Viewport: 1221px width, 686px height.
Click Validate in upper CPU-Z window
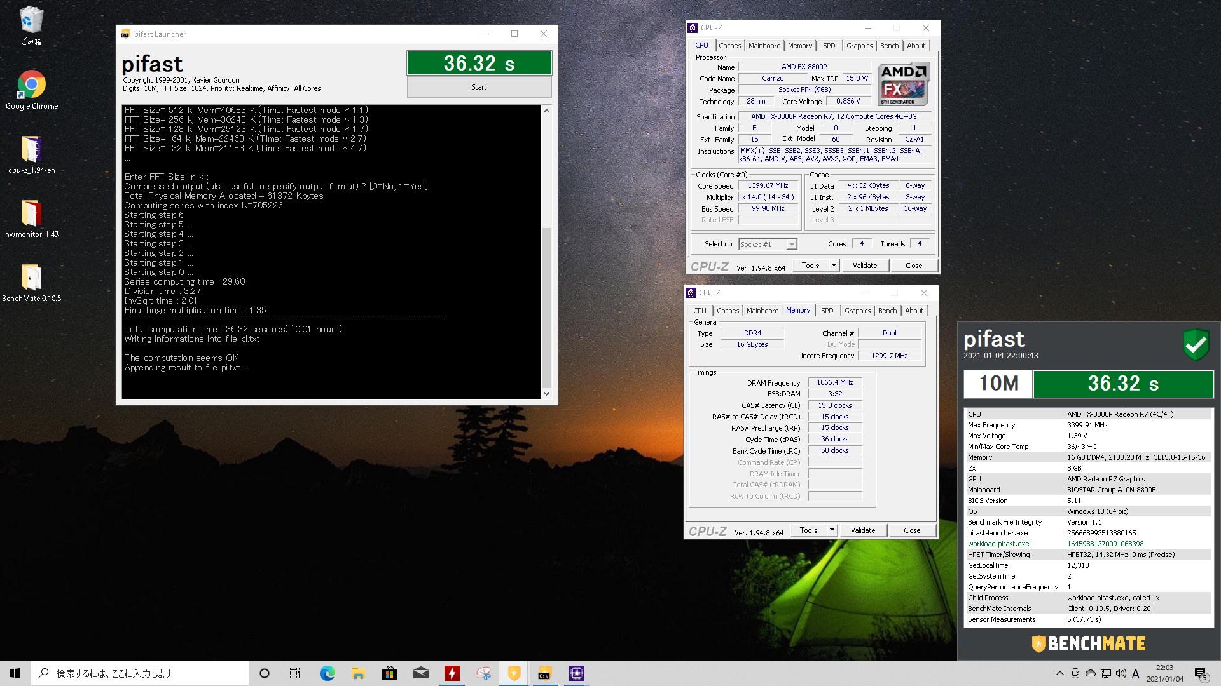(x=864, y=266)
